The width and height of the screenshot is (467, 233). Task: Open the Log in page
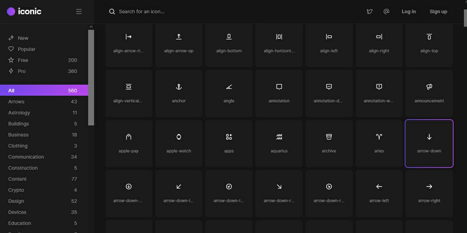[409, 12]
